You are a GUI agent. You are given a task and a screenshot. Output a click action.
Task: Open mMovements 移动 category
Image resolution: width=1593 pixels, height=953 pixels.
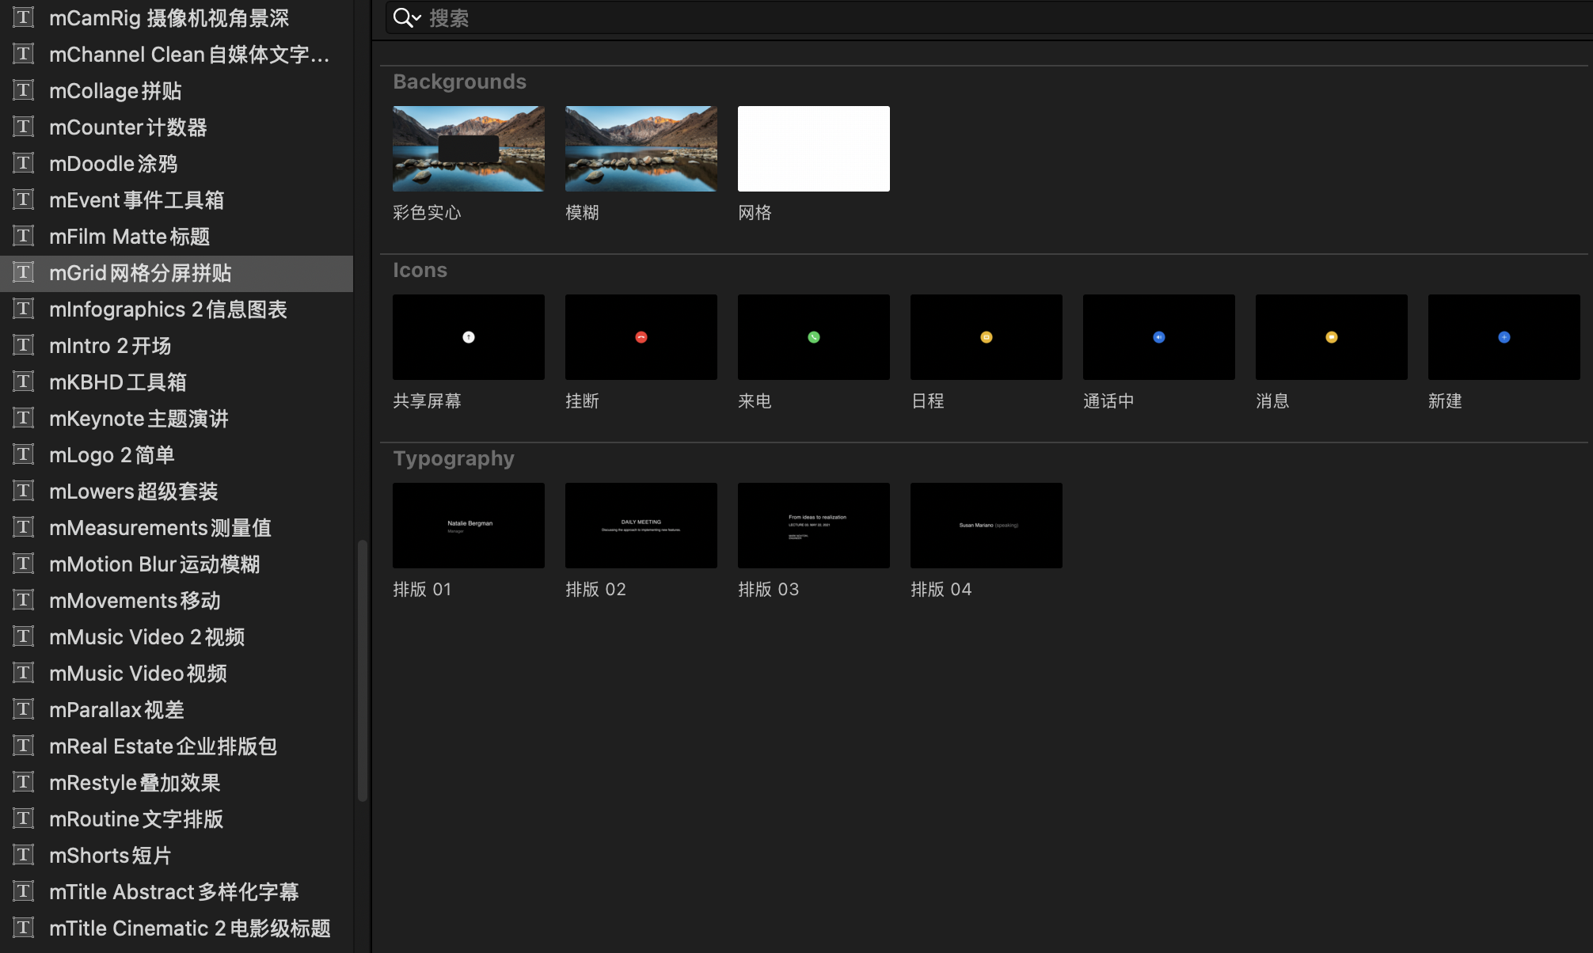pos(177,600)
